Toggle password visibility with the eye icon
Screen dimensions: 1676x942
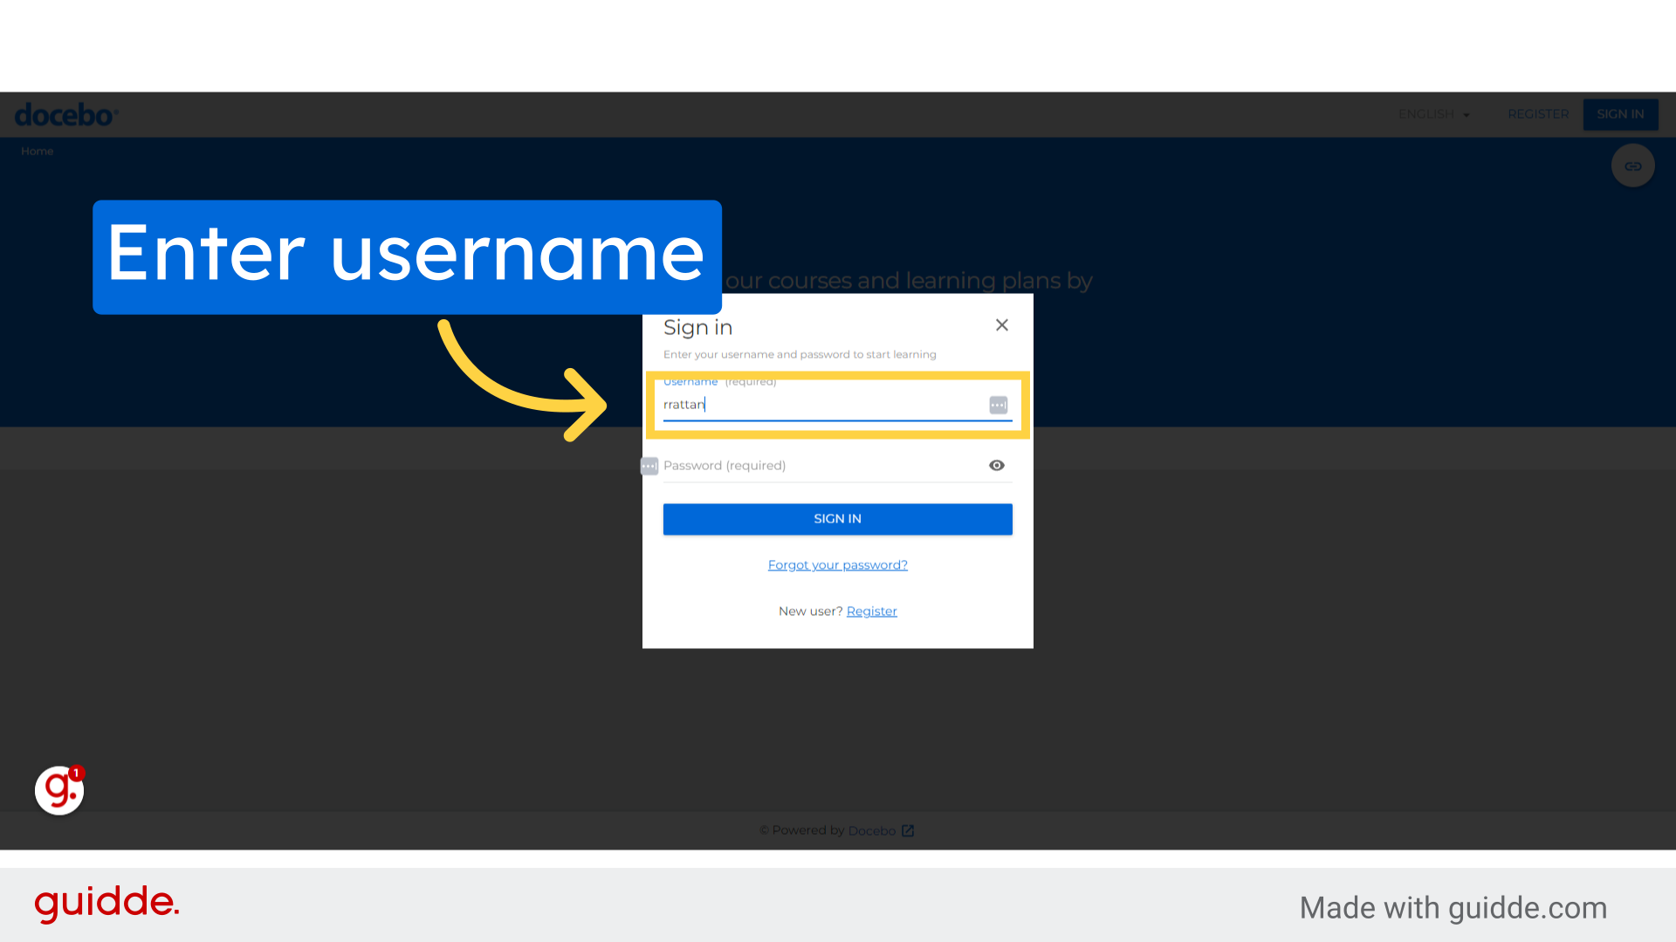pyautogui.click(x=997, y=465)
